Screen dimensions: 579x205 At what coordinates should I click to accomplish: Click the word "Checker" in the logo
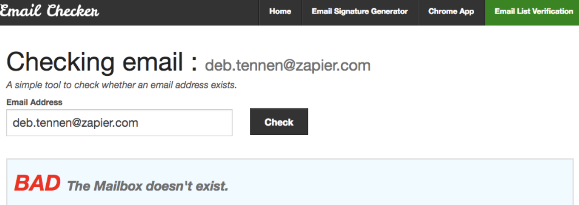click(x=73, y=11)
